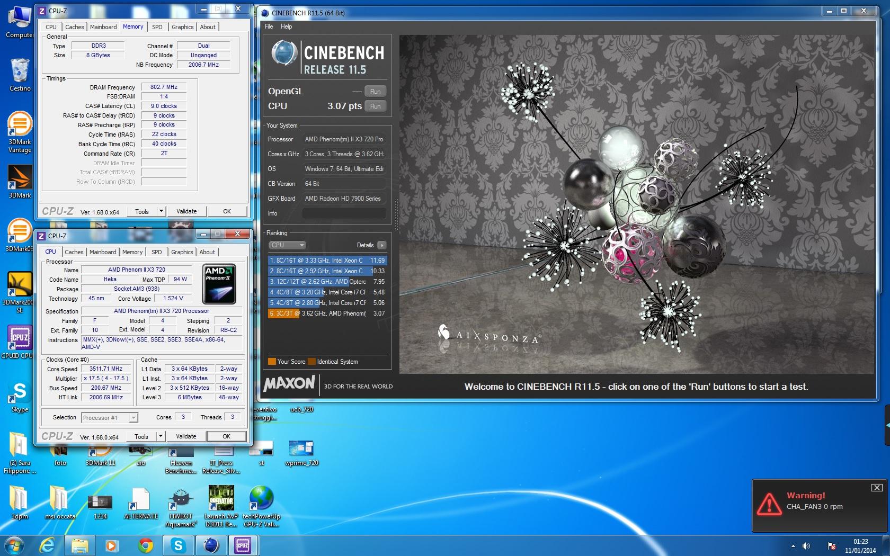Viewport: 890px width, 556px height.
Task: Click the volume speaker tray icon
Action: [806, 546]
